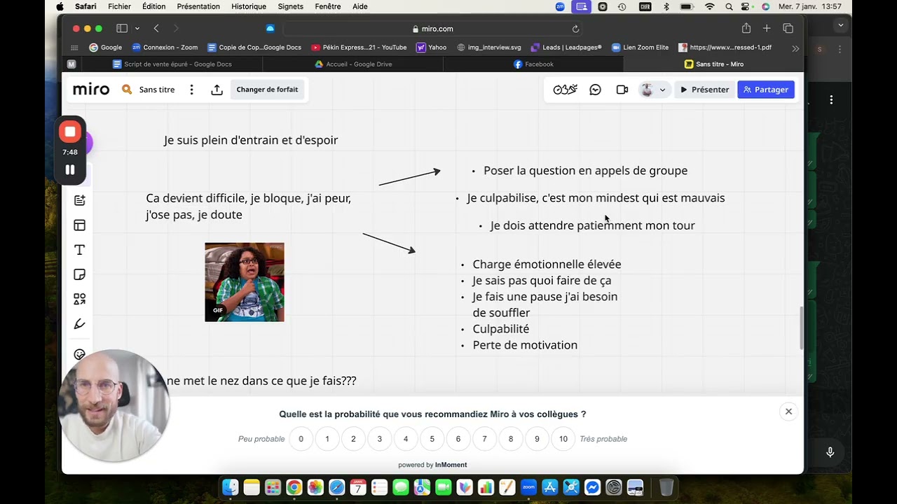897x504 pixels.
Task: Select rating 2 in survey
Action: [353, 439]
